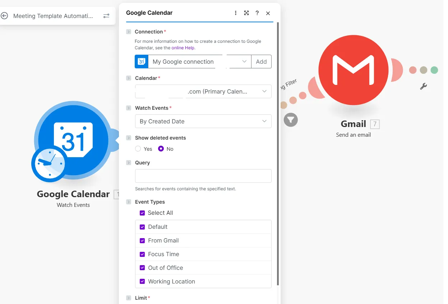
Task: Toggle the Select All checkbox
Action: pos(142,213)
